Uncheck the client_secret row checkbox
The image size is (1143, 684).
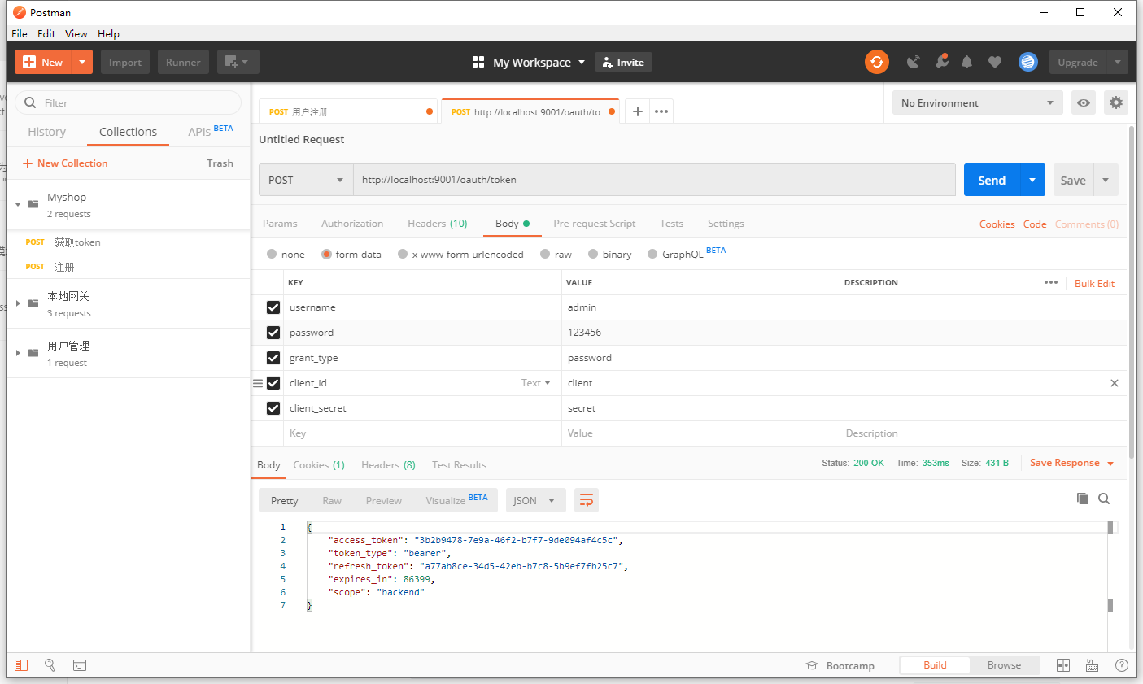point(273,408)
